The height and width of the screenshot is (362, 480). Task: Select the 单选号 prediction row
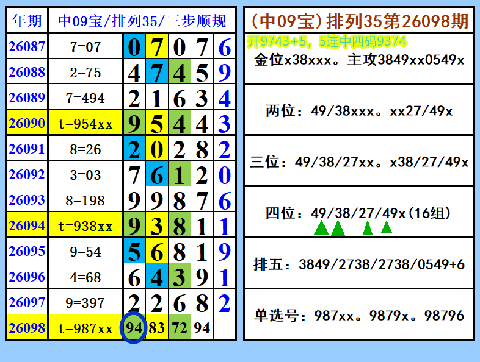pos(359,315)
